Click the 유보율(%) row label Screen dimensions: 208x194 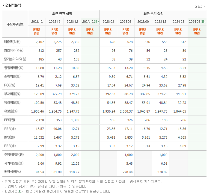11,111
